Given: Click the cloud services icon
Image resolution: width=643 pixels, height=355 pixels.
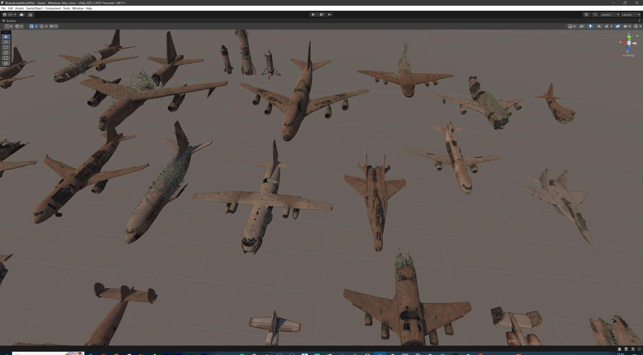Looking at the screenshot, I should tap(22, 14).
